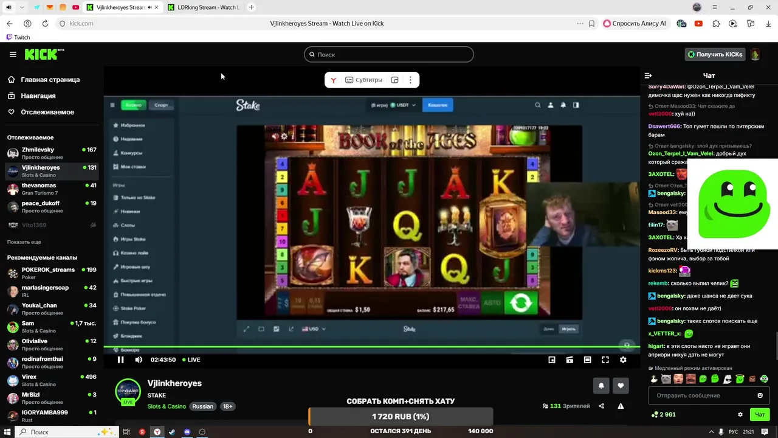Toggle theater mode in the player
Screen dimensions: 778x438
pyautogui.click(x=587, y=360)
